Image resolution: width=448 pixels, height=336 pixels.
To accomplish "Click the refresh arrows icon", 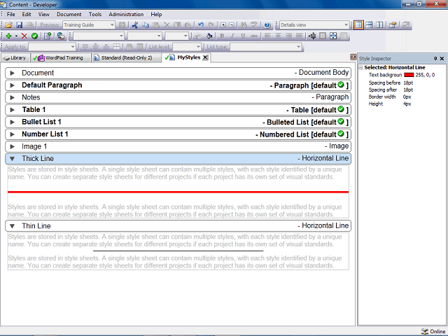I will pyautogui.click(x=405, y=25).
